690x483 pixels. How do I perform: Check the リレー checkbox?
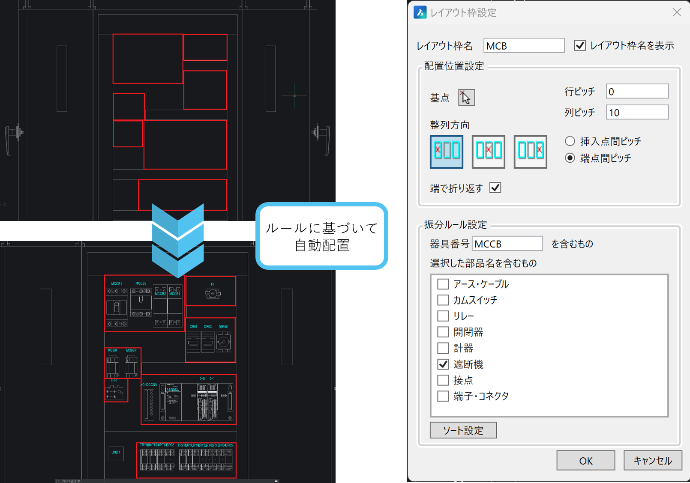[443, 316]
